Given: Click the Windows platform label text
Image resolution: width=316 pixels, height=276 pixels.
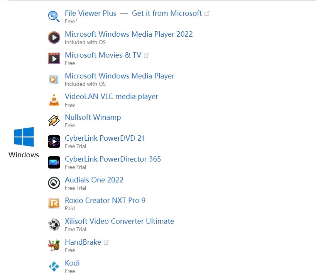Looking at the screenshot, I should coord(24,155).
